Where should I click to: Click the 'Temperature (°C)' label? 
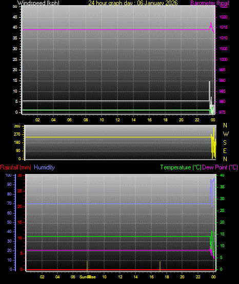(181, 167)
